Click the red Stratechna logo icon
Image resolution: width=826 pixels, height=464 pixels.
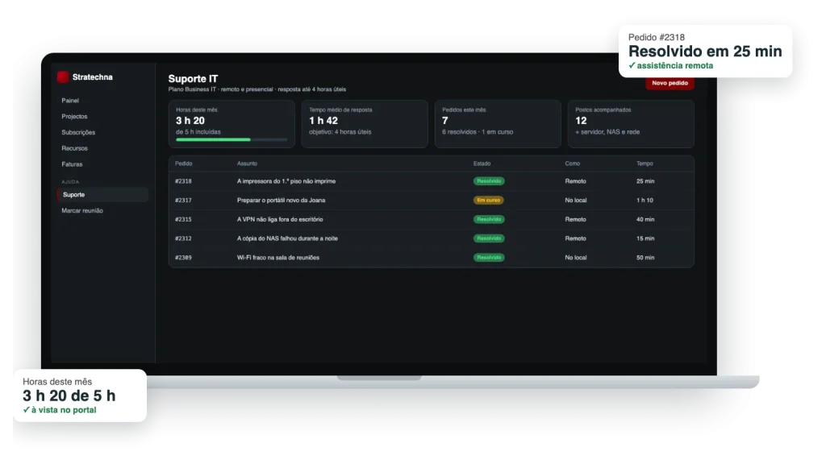[x=63, y=77]
